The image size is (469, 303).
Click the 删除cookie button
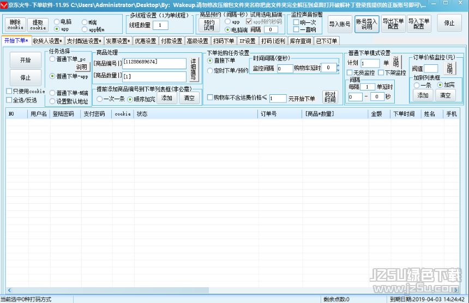(x=15, y=25)
